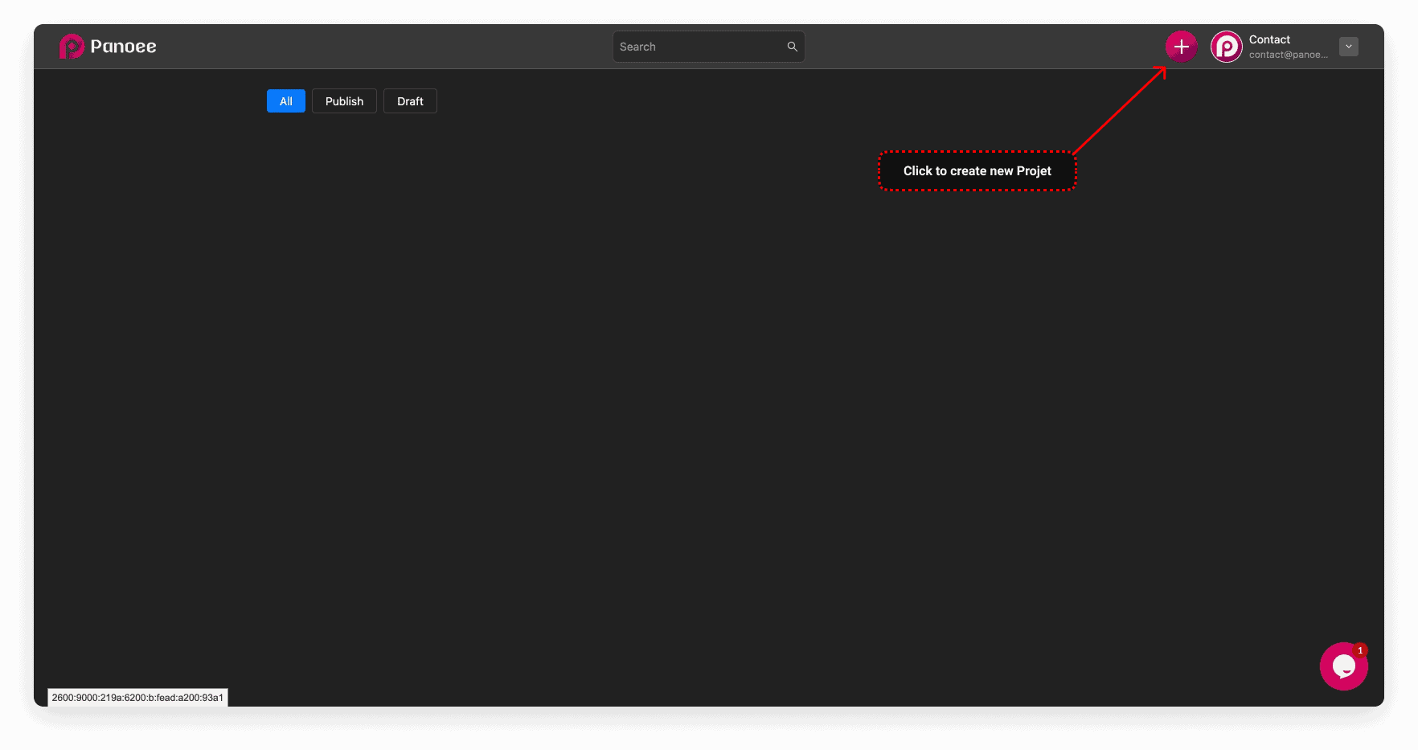
Task: Click the "Click to create new Projet" hint box
Action: tap(977, 171)
